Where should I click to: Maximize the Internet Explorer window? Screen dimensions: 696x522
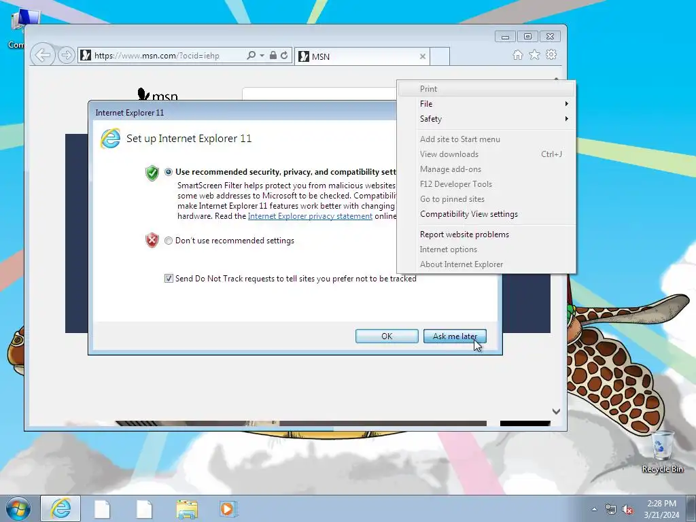point(527,37)
